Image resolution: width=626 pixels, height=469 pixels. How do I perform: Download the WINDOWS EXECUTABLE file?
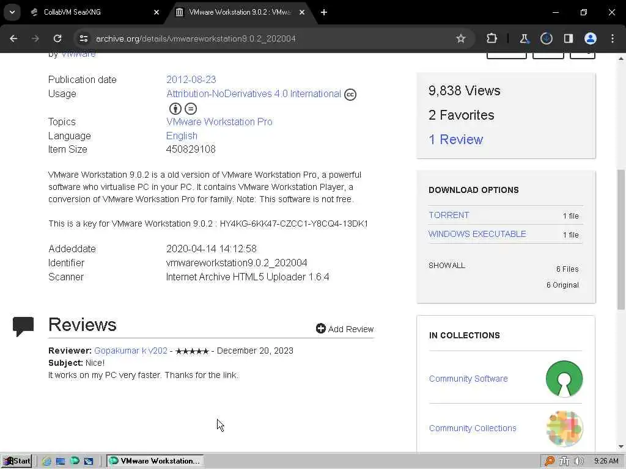point(477,234)
